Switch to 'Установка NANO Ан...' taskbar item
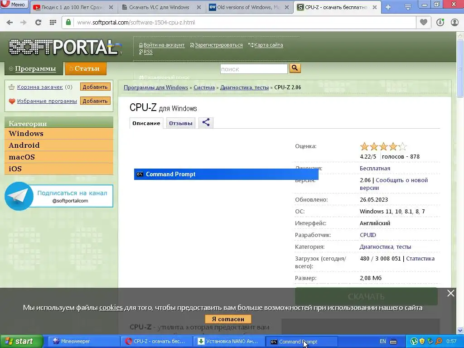The image size is (464, 348). (x=229, y=342)
